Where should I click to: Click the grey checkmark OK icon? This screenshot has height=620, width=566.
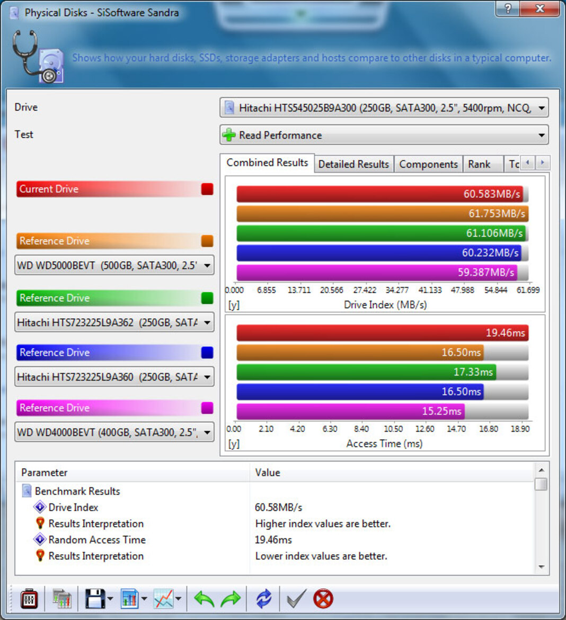[x=296, y=599]
